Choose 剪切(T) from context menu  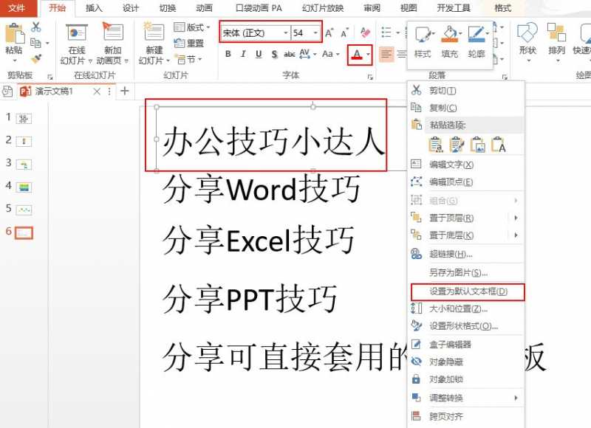click(466, 91)
